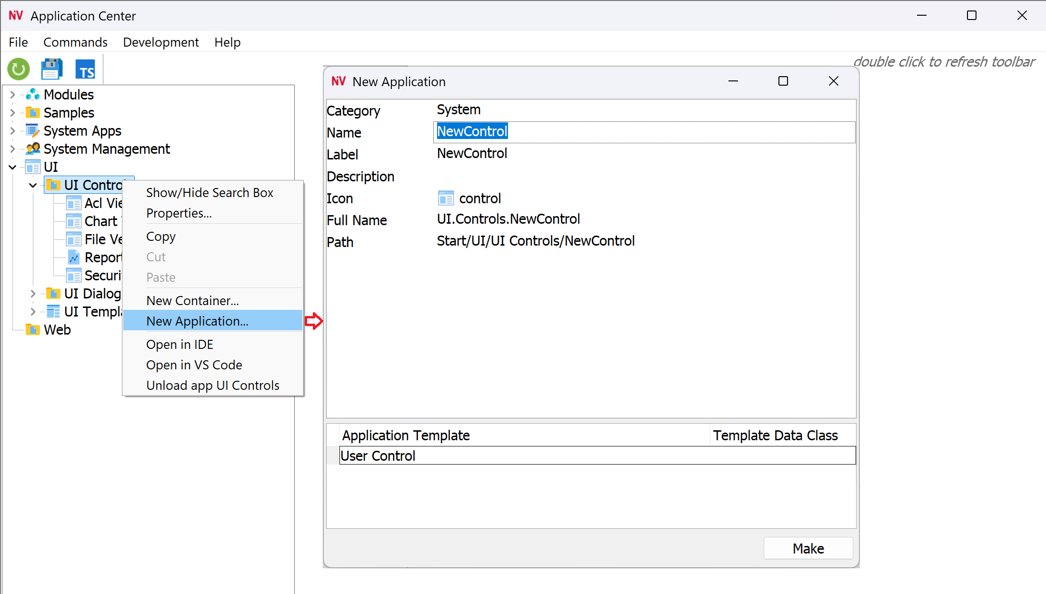1046x594 pixels.
Task: Click the System Apps icon
Action: click(x=32, y=130)
